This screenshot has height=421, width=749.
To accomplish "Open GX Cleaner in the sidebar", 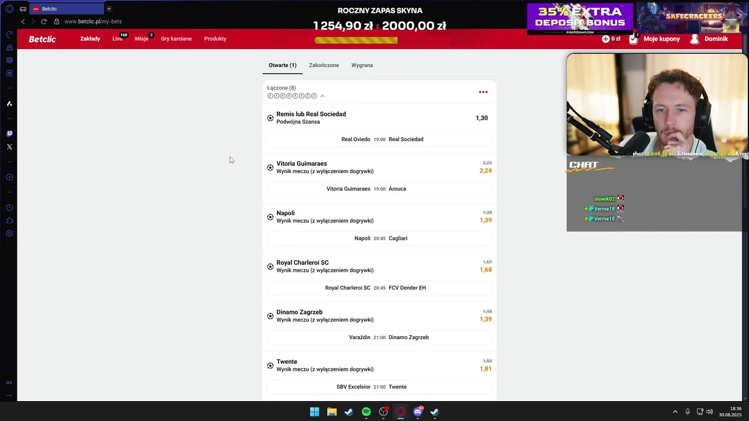I will (9, 47).
